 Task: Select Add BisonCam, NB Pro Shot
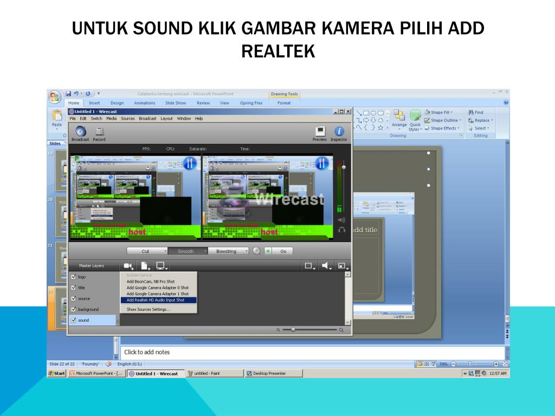pos(151,282)
